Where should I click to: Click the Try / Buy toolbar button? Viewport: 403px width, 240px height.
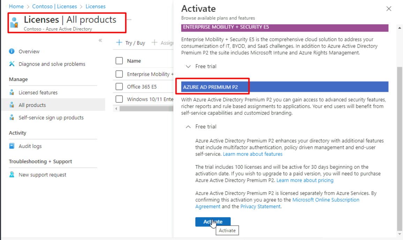coord(130,43)
